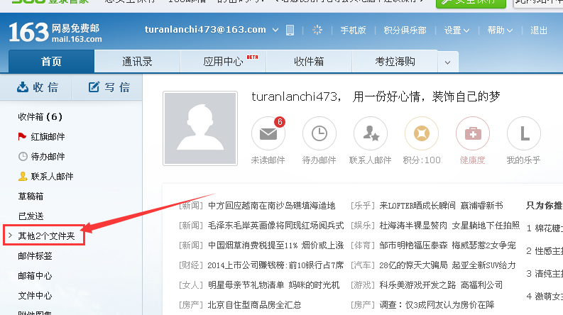Open 调查:仅3成网友认为房价在降 link

click(437, 305)
